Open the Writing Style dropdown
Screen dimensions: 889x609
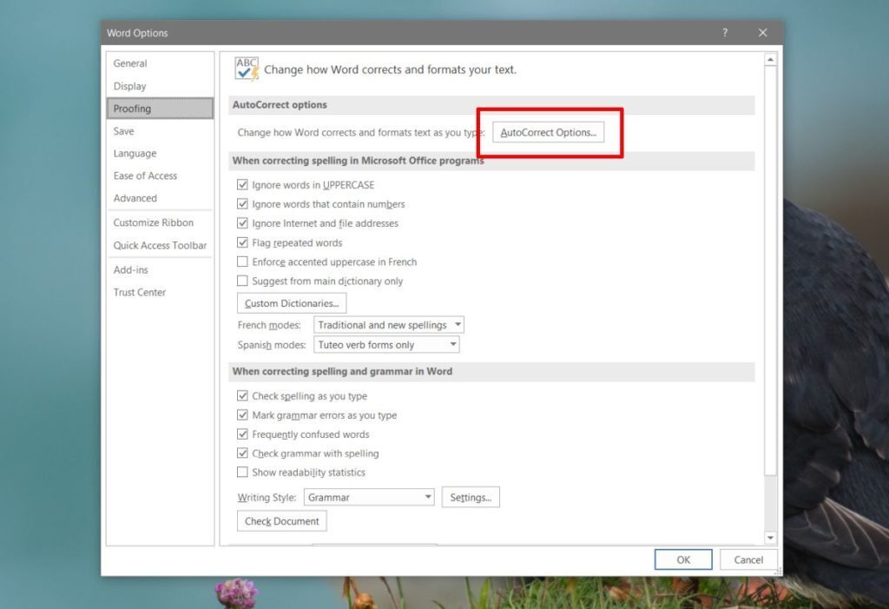click(x=427, y=496)
